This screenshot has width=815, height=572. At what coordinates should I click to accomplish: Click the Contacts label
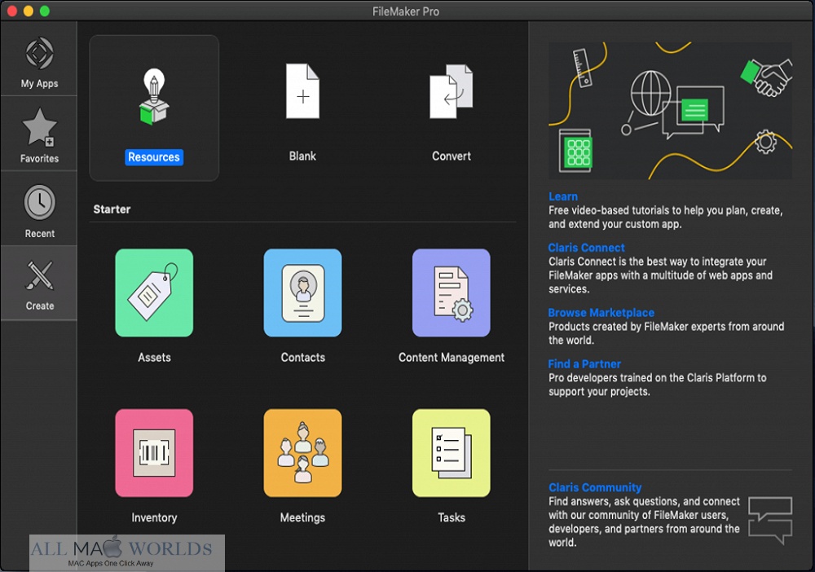point(302,358)
